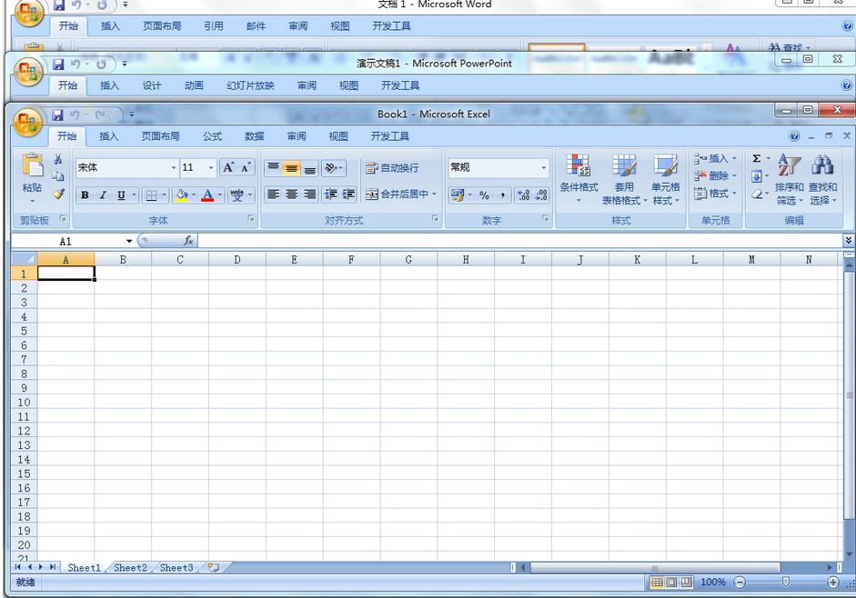Click the Cut scissors icon in Excel

(58, 159)
